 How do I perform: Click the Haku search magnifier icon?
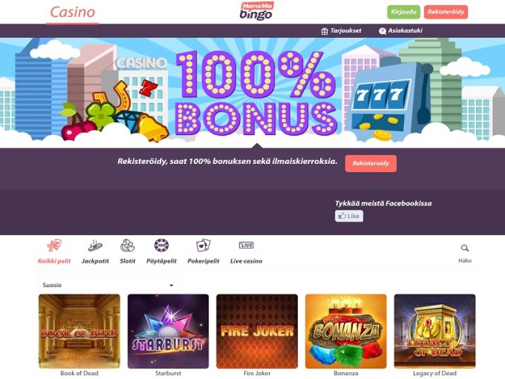point(465,248)
